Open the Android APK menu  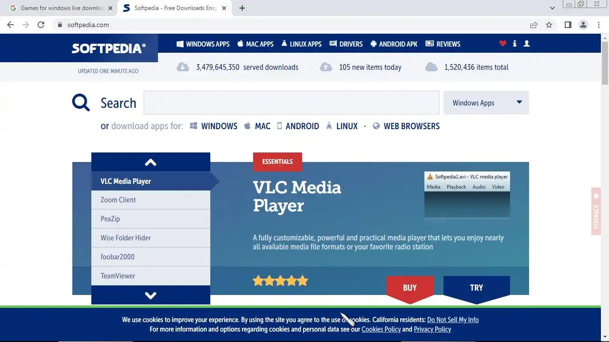tap(394, 44)
